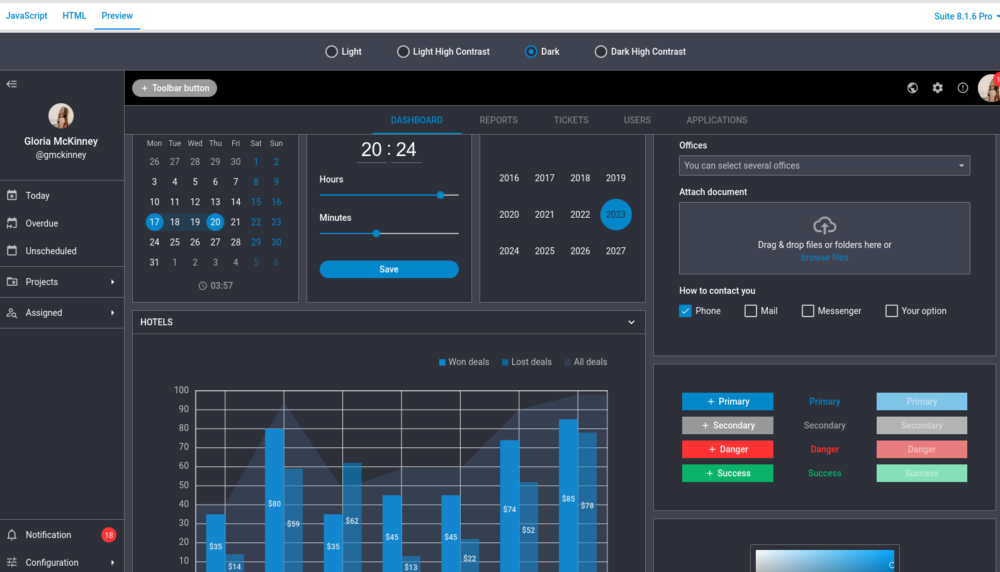Switch to the REPORTS tab
The image size is (1000, 572).
(498, 120)
